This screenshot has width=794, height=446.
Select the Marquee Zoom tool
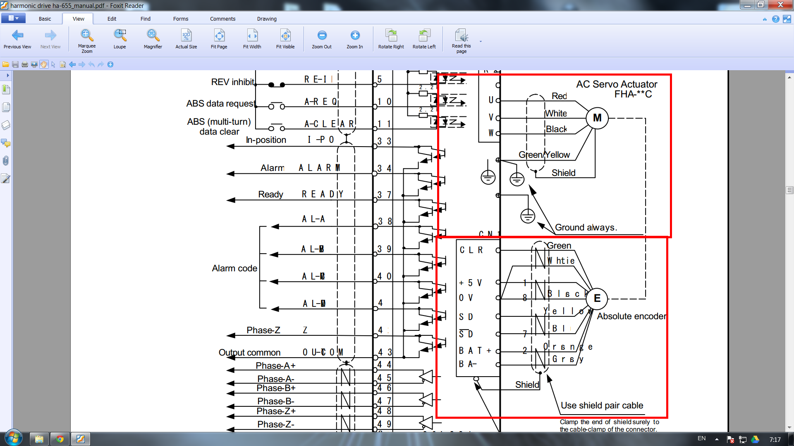coord(87,40)
